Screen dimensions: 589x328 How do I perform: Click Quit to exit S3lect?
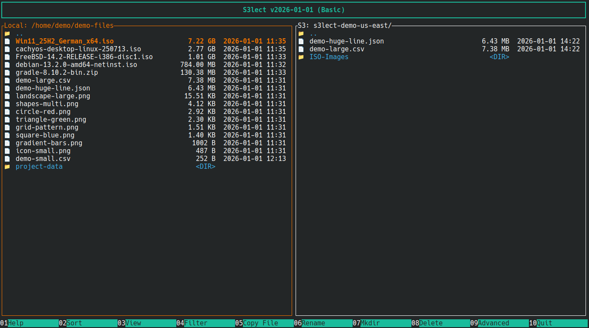543,323
